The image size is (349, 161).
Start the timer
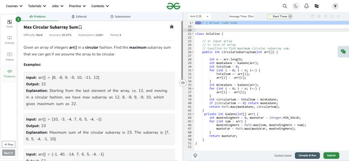pyautogui.click(x=280, y=17)
